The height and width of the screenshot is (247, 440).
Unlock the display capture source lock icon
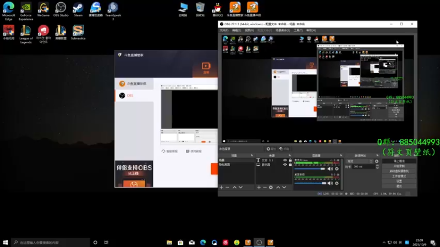tap(290, 165)
